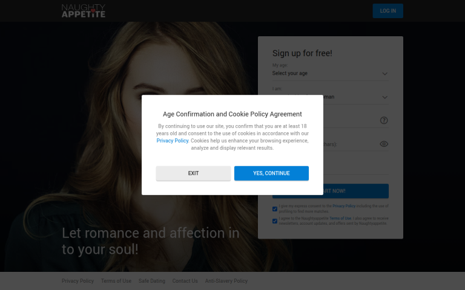Screen dimensions: 465x290
Task: Open Terms of Use link in agreement text
Action: pyautogui.click(x=340, y=218)
